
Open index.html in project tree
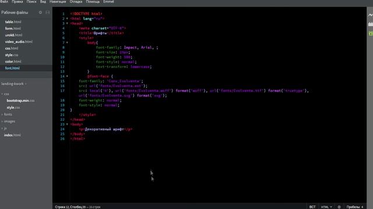point(12,135)
